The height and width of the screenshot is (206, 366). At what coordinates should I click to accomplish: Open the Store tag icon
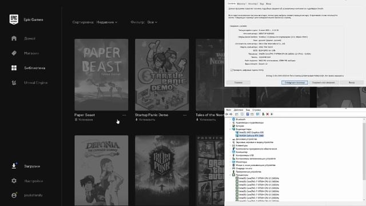[x=14, y=53]
